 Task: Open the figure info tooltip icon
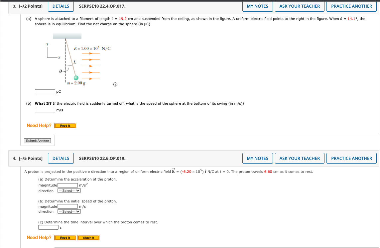(x=115, y=84)
